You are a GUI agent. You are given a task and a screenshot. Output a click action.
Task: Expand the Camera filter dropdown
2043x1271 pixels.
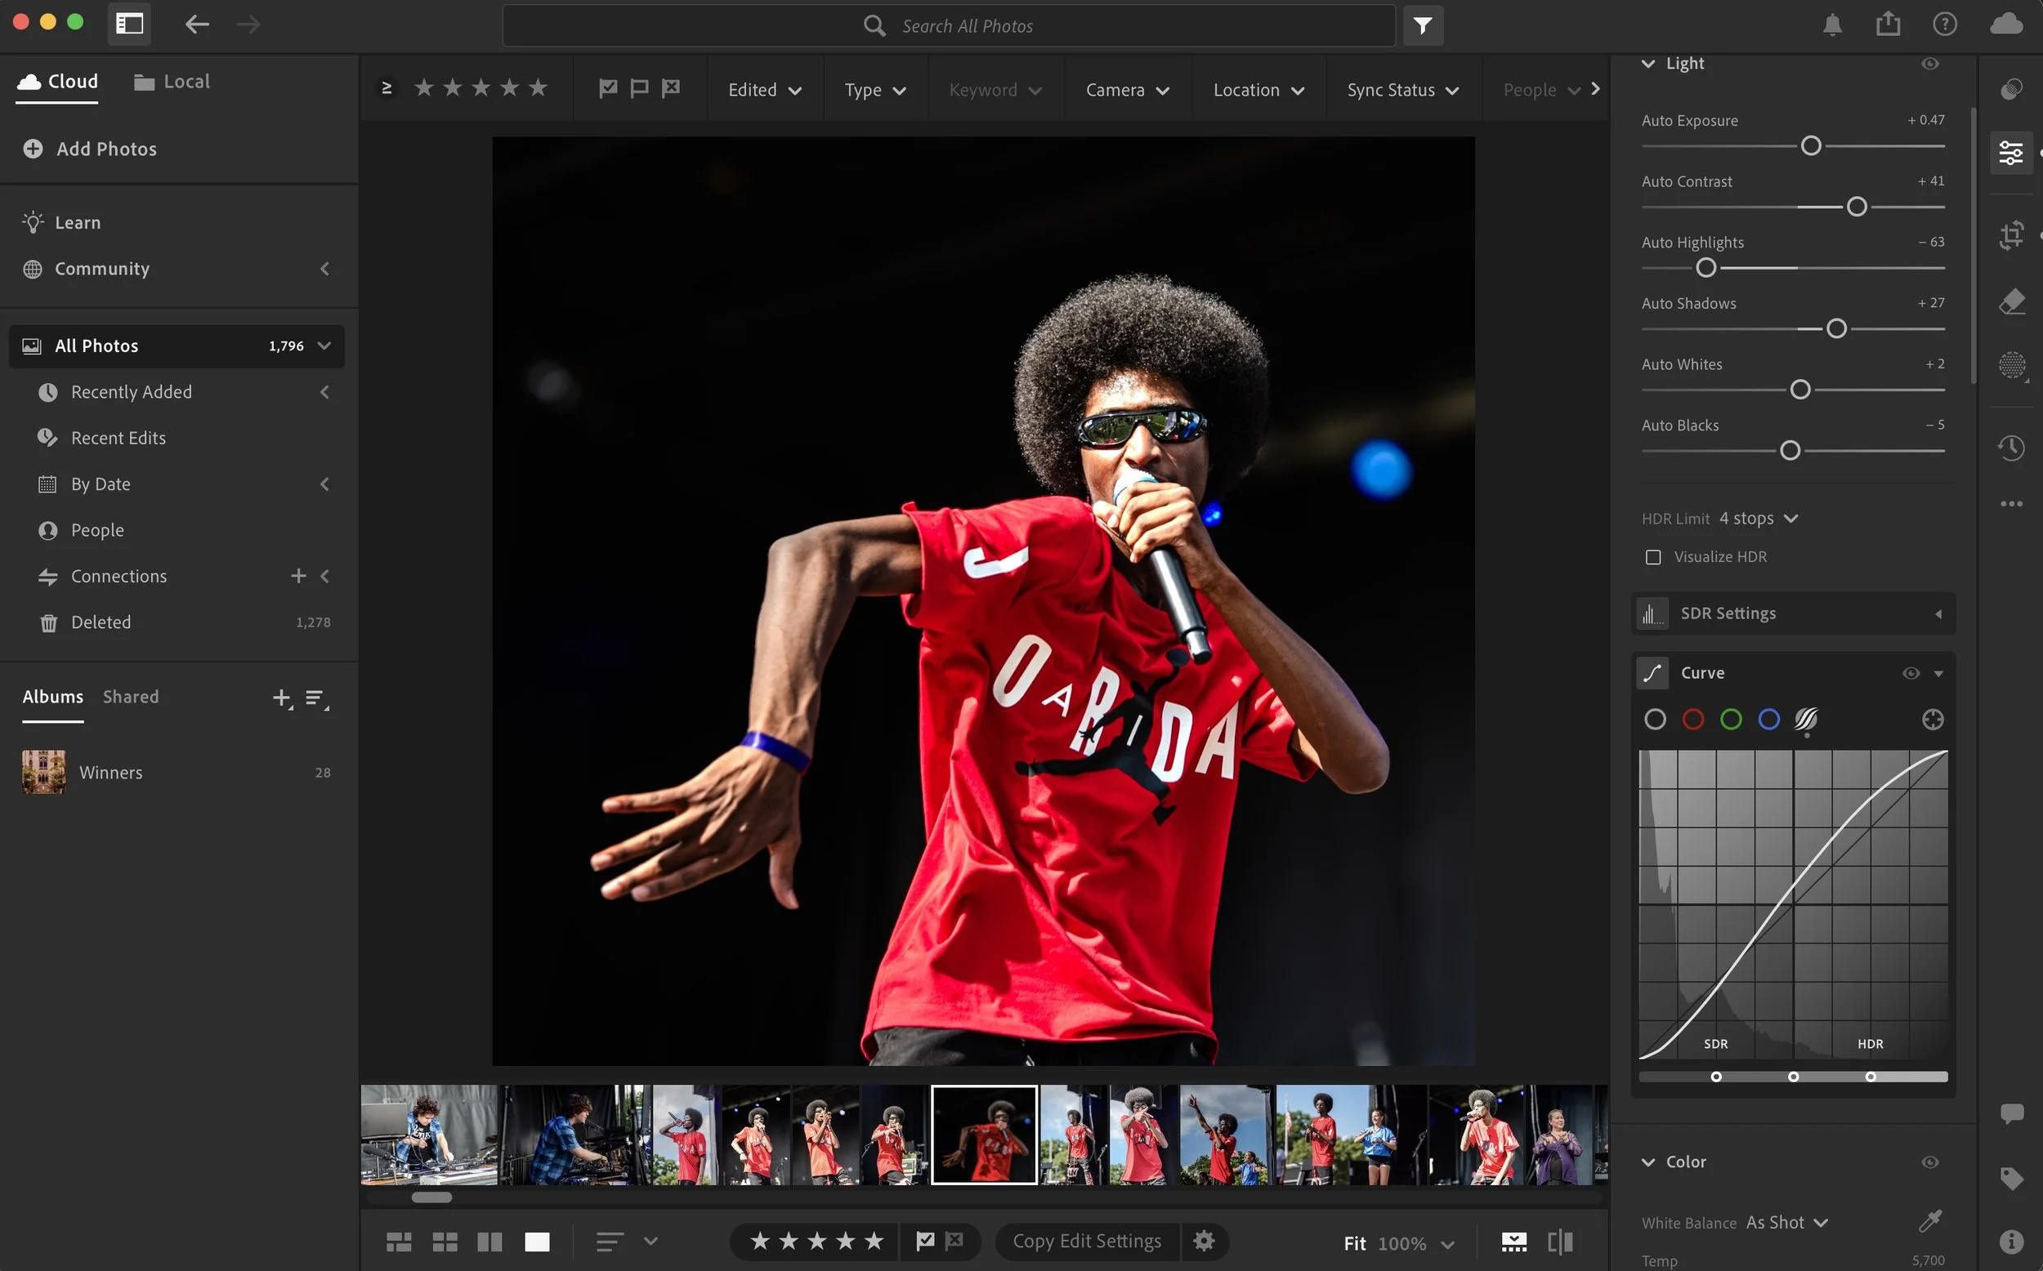click(x=1127, y=90)
